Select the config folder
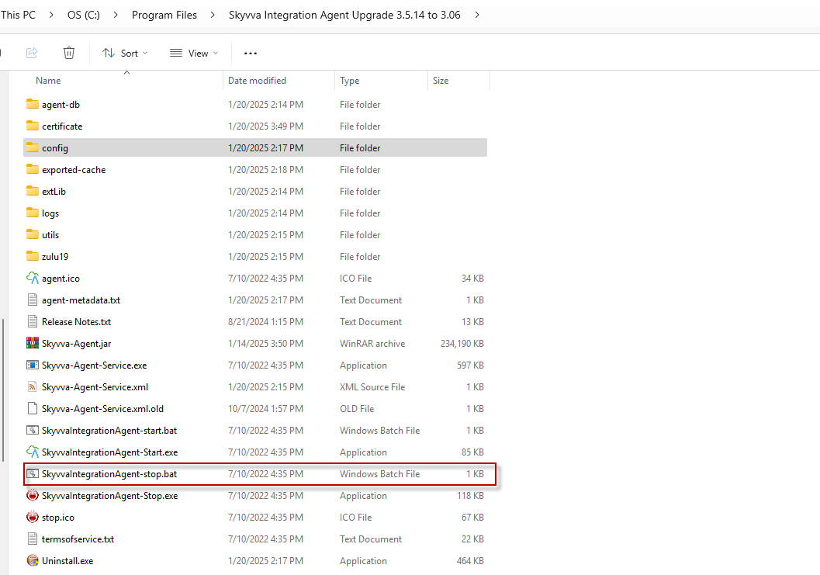820x575 pixels. click(55, 147)
